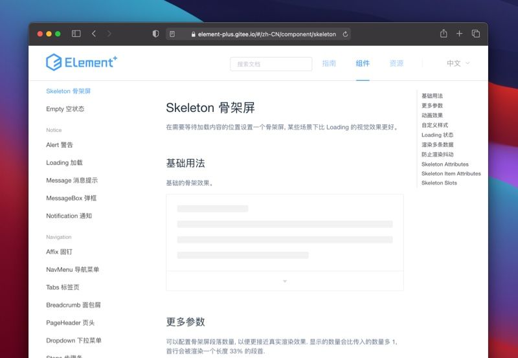Click the 基础用法 section heading
The image size is (518, 358).
[185, 163]
